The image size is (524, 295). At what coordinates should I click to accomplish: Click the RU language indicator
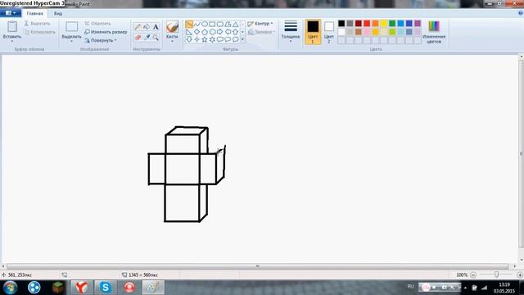point(410,287)
